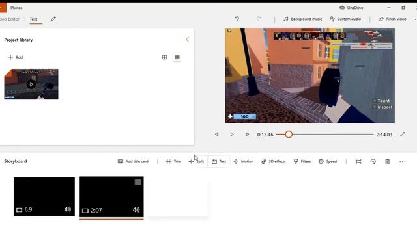Step forward one frame in preview
The height and width of the screenshot is (234, 417).
point(247,135)
